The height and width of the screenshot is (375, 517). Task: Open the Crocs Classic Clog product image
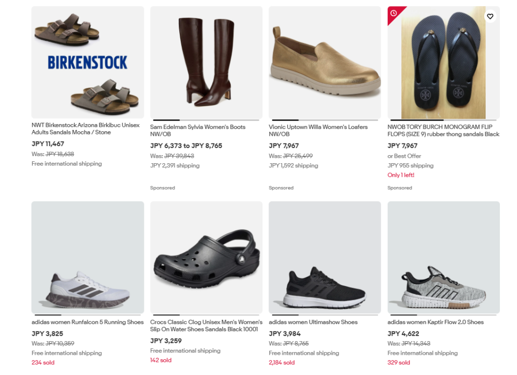click(x=206, y=257)
